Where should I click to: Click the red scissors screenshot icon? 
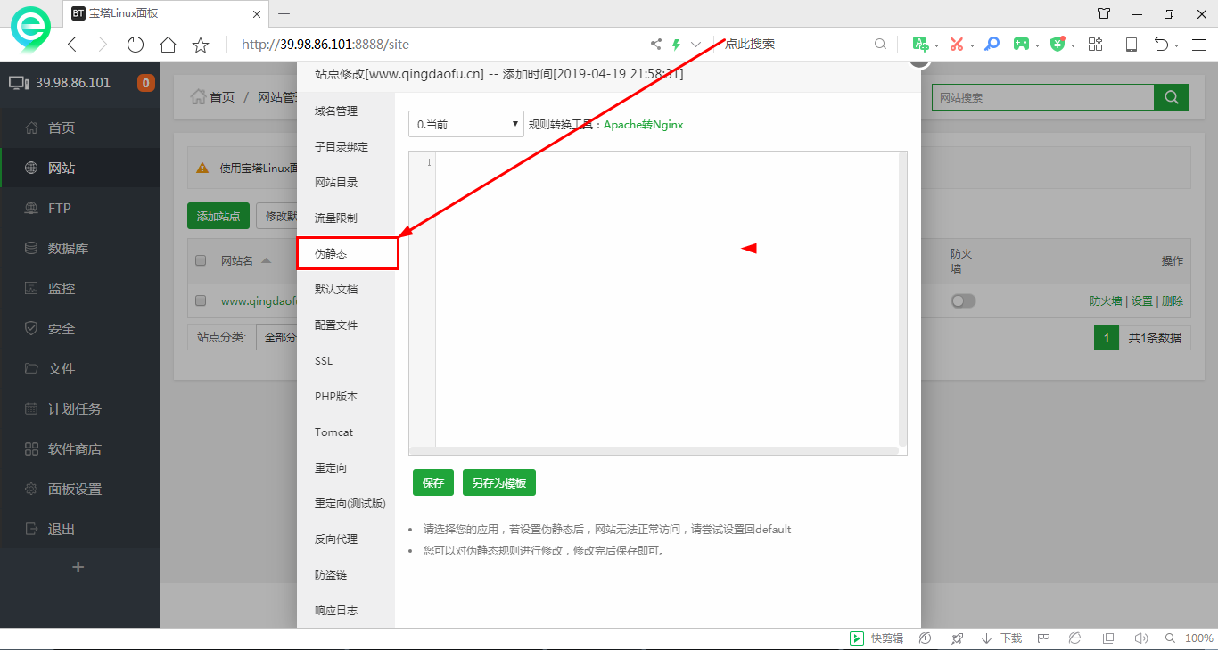click(957, 44)
